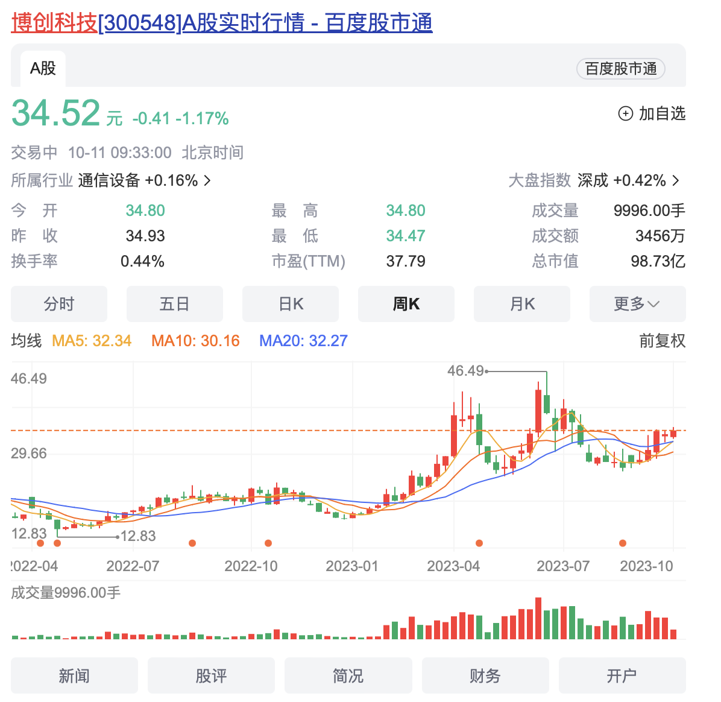Expand the 更多 dropdown
721x702 pixels.
point(637,304)
